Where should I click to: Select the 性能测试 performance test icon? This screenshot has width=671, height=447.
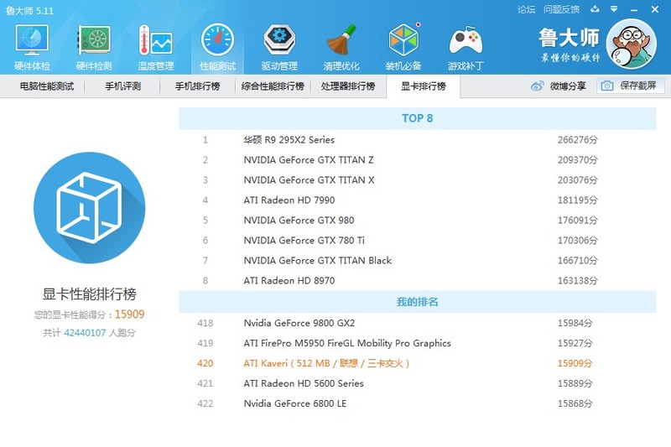(217, 47)
